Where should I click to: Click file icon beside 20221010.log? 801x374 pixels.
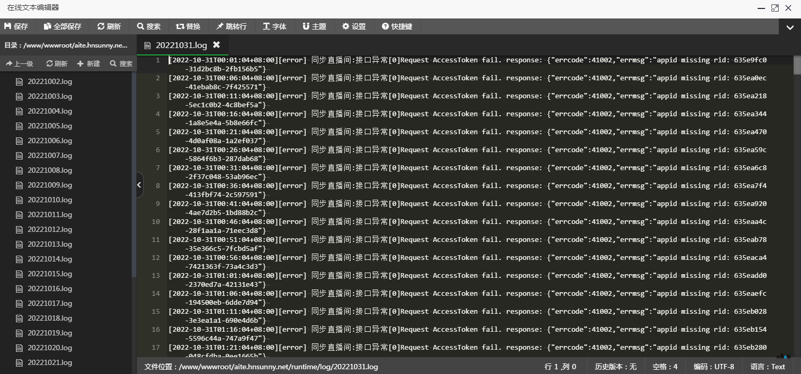[20, 200]
